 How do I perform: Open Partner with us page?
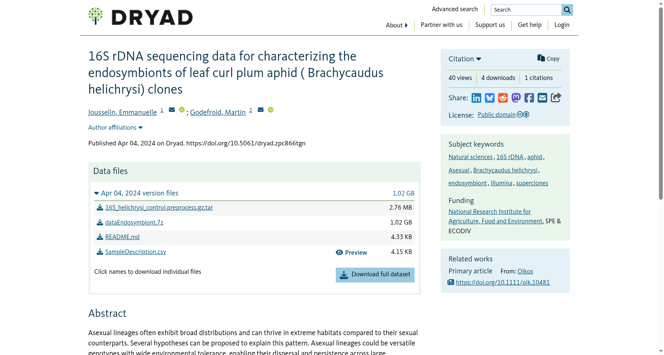[442, 25]
